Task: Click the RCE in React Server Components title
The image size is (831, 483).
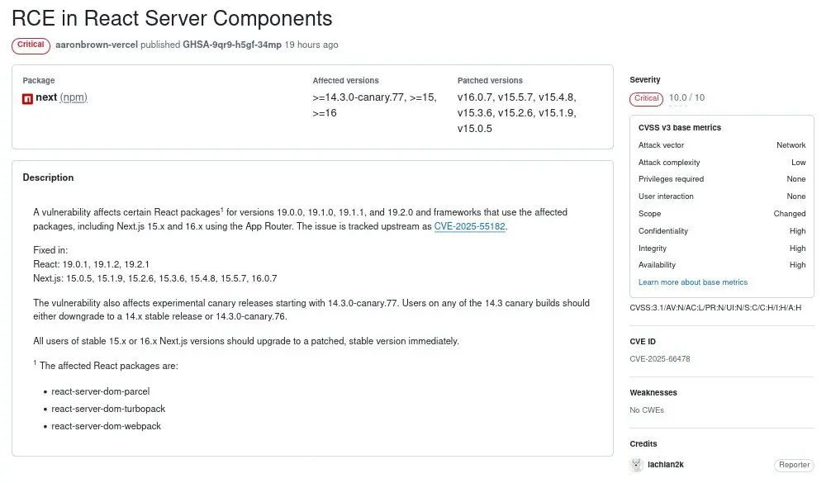Action: coord(172,18)
